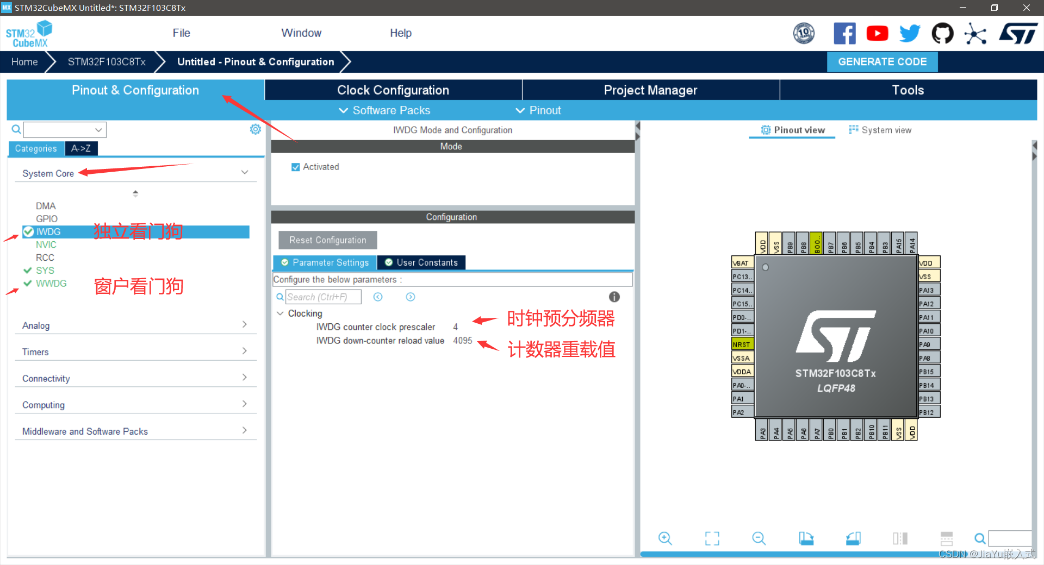Fit chip pinout to view
Screen dimensions: 1044x565
tap(712, 538)
